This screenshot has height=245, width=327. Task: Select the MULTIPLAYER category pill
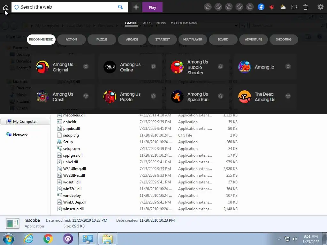pos(193,40)
